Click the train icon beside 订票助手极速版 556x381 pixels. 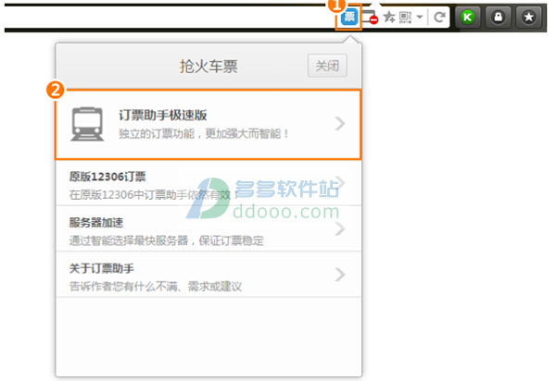pos(87,124)
